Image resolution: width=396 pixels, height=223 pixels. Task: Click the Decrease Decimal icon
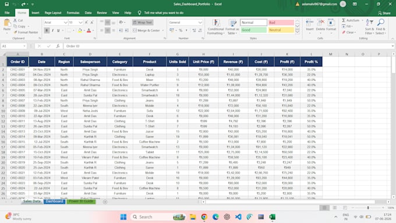tap(200, 30)
